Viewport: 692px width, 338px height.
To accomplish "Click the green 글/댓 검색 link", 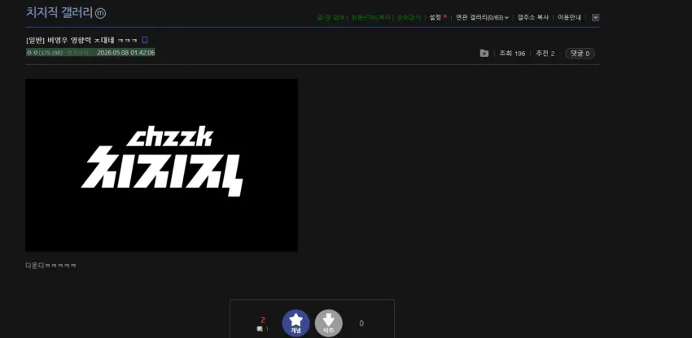I will coord(331,18).
